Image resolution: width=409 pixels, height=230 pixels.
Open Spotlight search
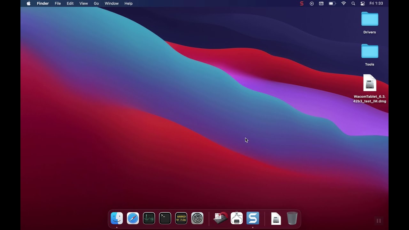coord(353,4)
